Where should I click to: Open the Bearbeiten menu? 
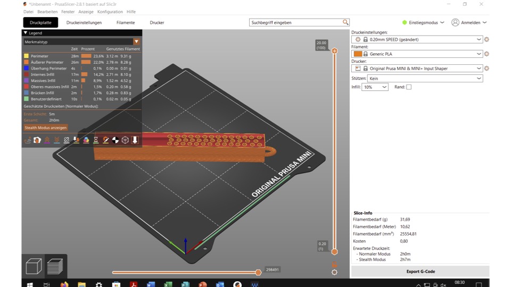pyautogui.click(x=47, y=12)
